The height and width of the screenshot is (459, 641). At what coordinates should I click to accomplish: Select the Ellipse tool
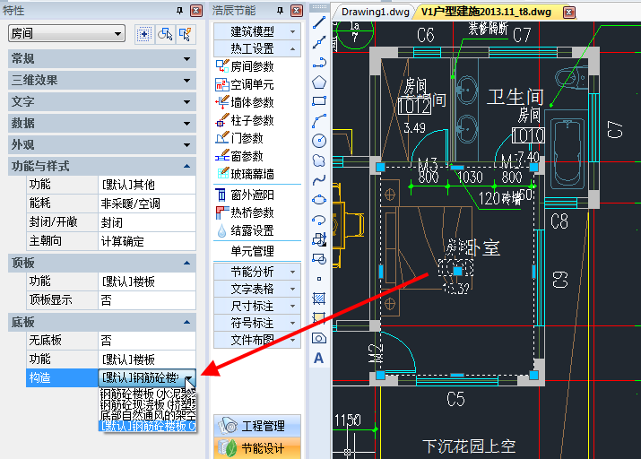[319, 200]
